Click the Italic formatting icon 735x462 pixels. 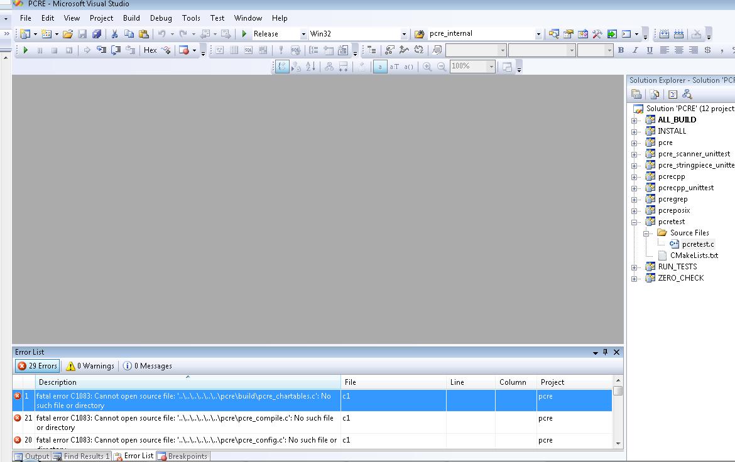636,50
